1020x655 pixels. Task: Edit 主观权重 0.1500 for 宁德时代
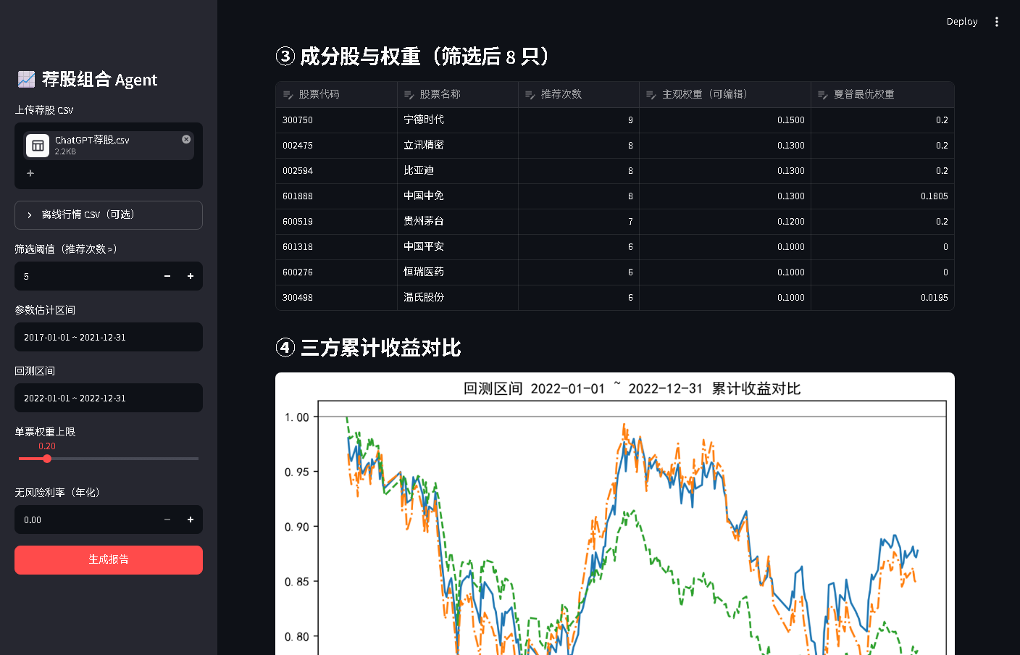click(x=725, y=120)
